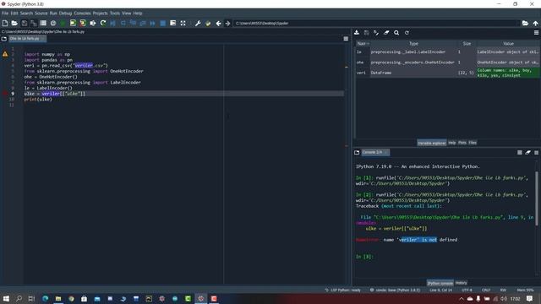Select the Python console tab
The height and width of the screenshot is (304, 541).
pyautogui.click(x=440, y=283)
